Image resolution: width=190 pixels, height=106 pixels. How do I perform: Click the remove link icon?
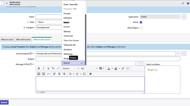click(x=127, y=68)
